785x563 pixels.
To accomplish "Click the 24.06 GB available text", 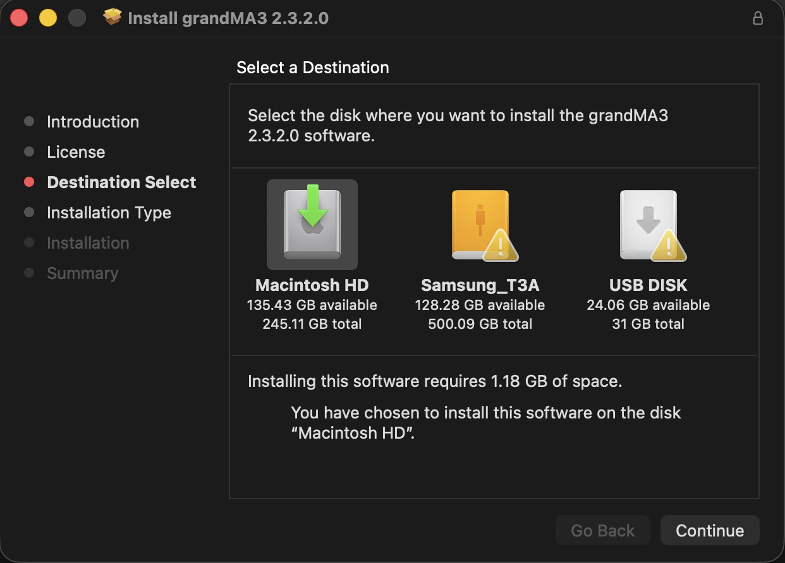I will [648, 305].
